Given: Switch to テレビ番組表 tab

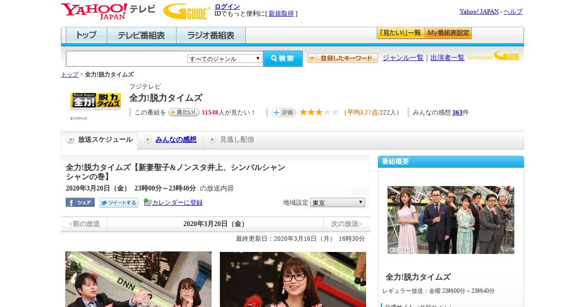Looking at the screenshot, I should (x=141, y=36).
